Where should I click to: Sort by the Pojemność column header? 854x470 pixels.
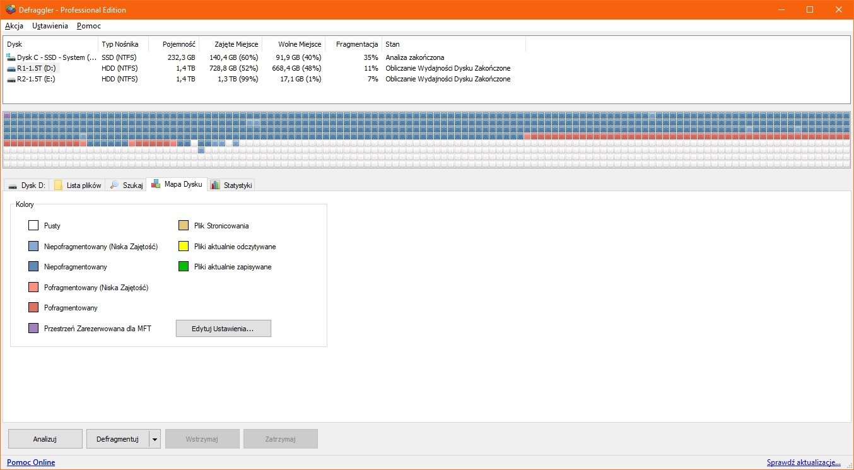[x=173, y=44]
